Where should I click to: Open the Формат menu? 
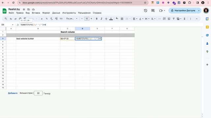[x=46, y=13]
